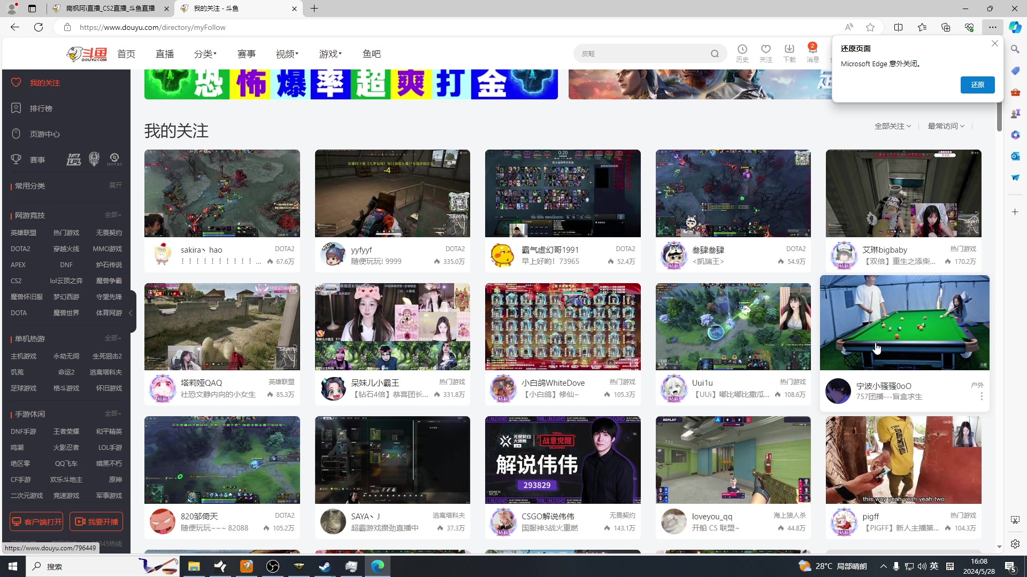Click the browser address bar
Image resolution: width=1027 pixels, height=577 pixels.
(455, 27)
